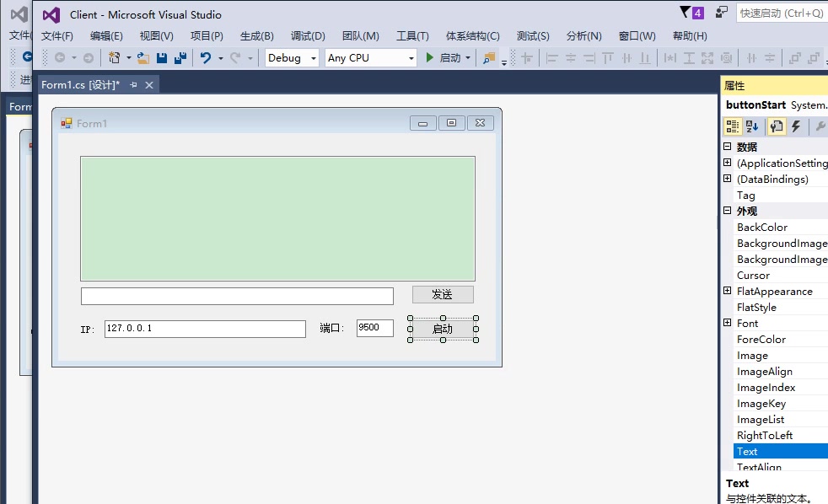The width and height of the screenshot is (828, 504).
Task: Click the Save icon in the toolbar
Action: pyautogui.click(x=160, y=57)
